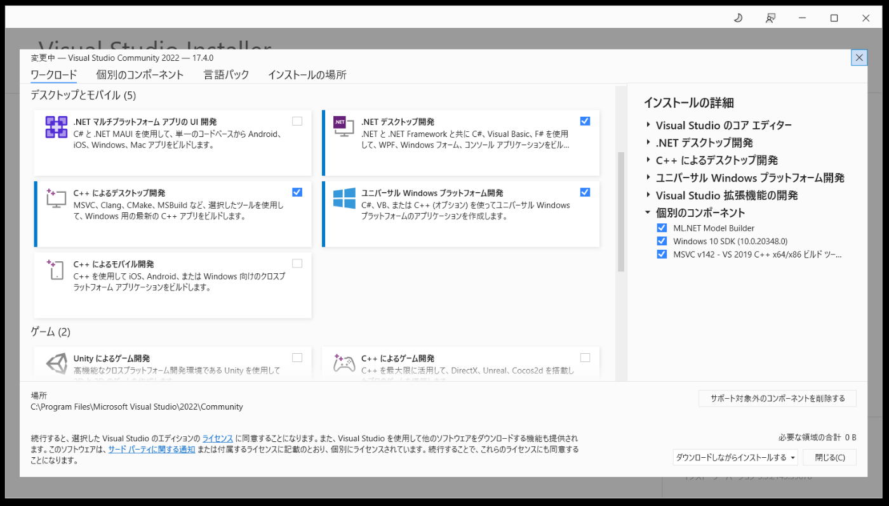Uncheck ML.NET Model Builder component
The image size is (889, 506).
pos(662,228)
